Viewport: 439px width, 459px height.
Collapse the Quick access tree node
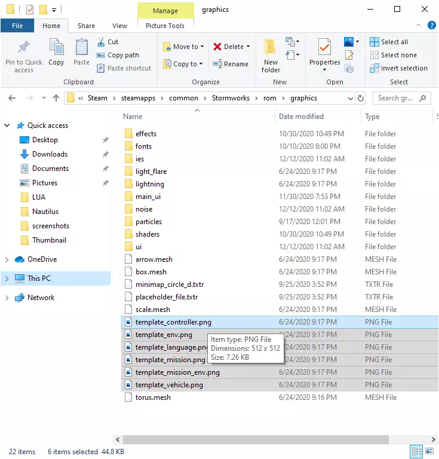pyautogui.click(x=7, y=126)
